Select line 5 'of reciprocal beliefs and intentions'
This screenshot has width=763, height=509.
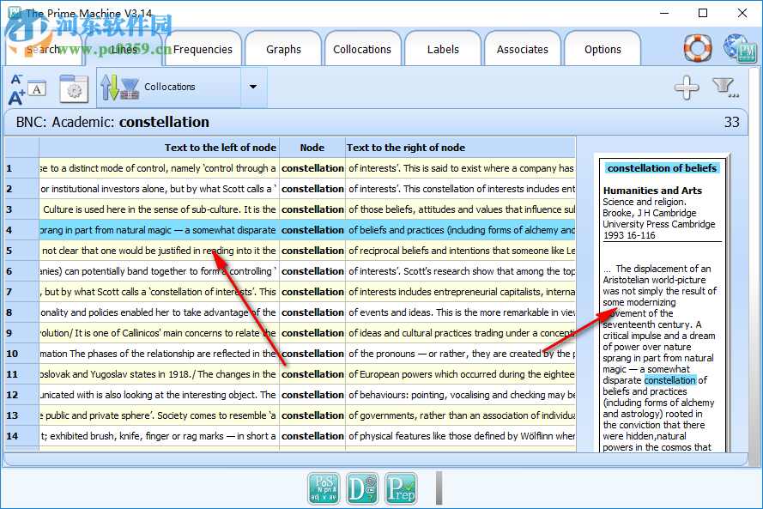pyautogui.click(x=290, y=251)
